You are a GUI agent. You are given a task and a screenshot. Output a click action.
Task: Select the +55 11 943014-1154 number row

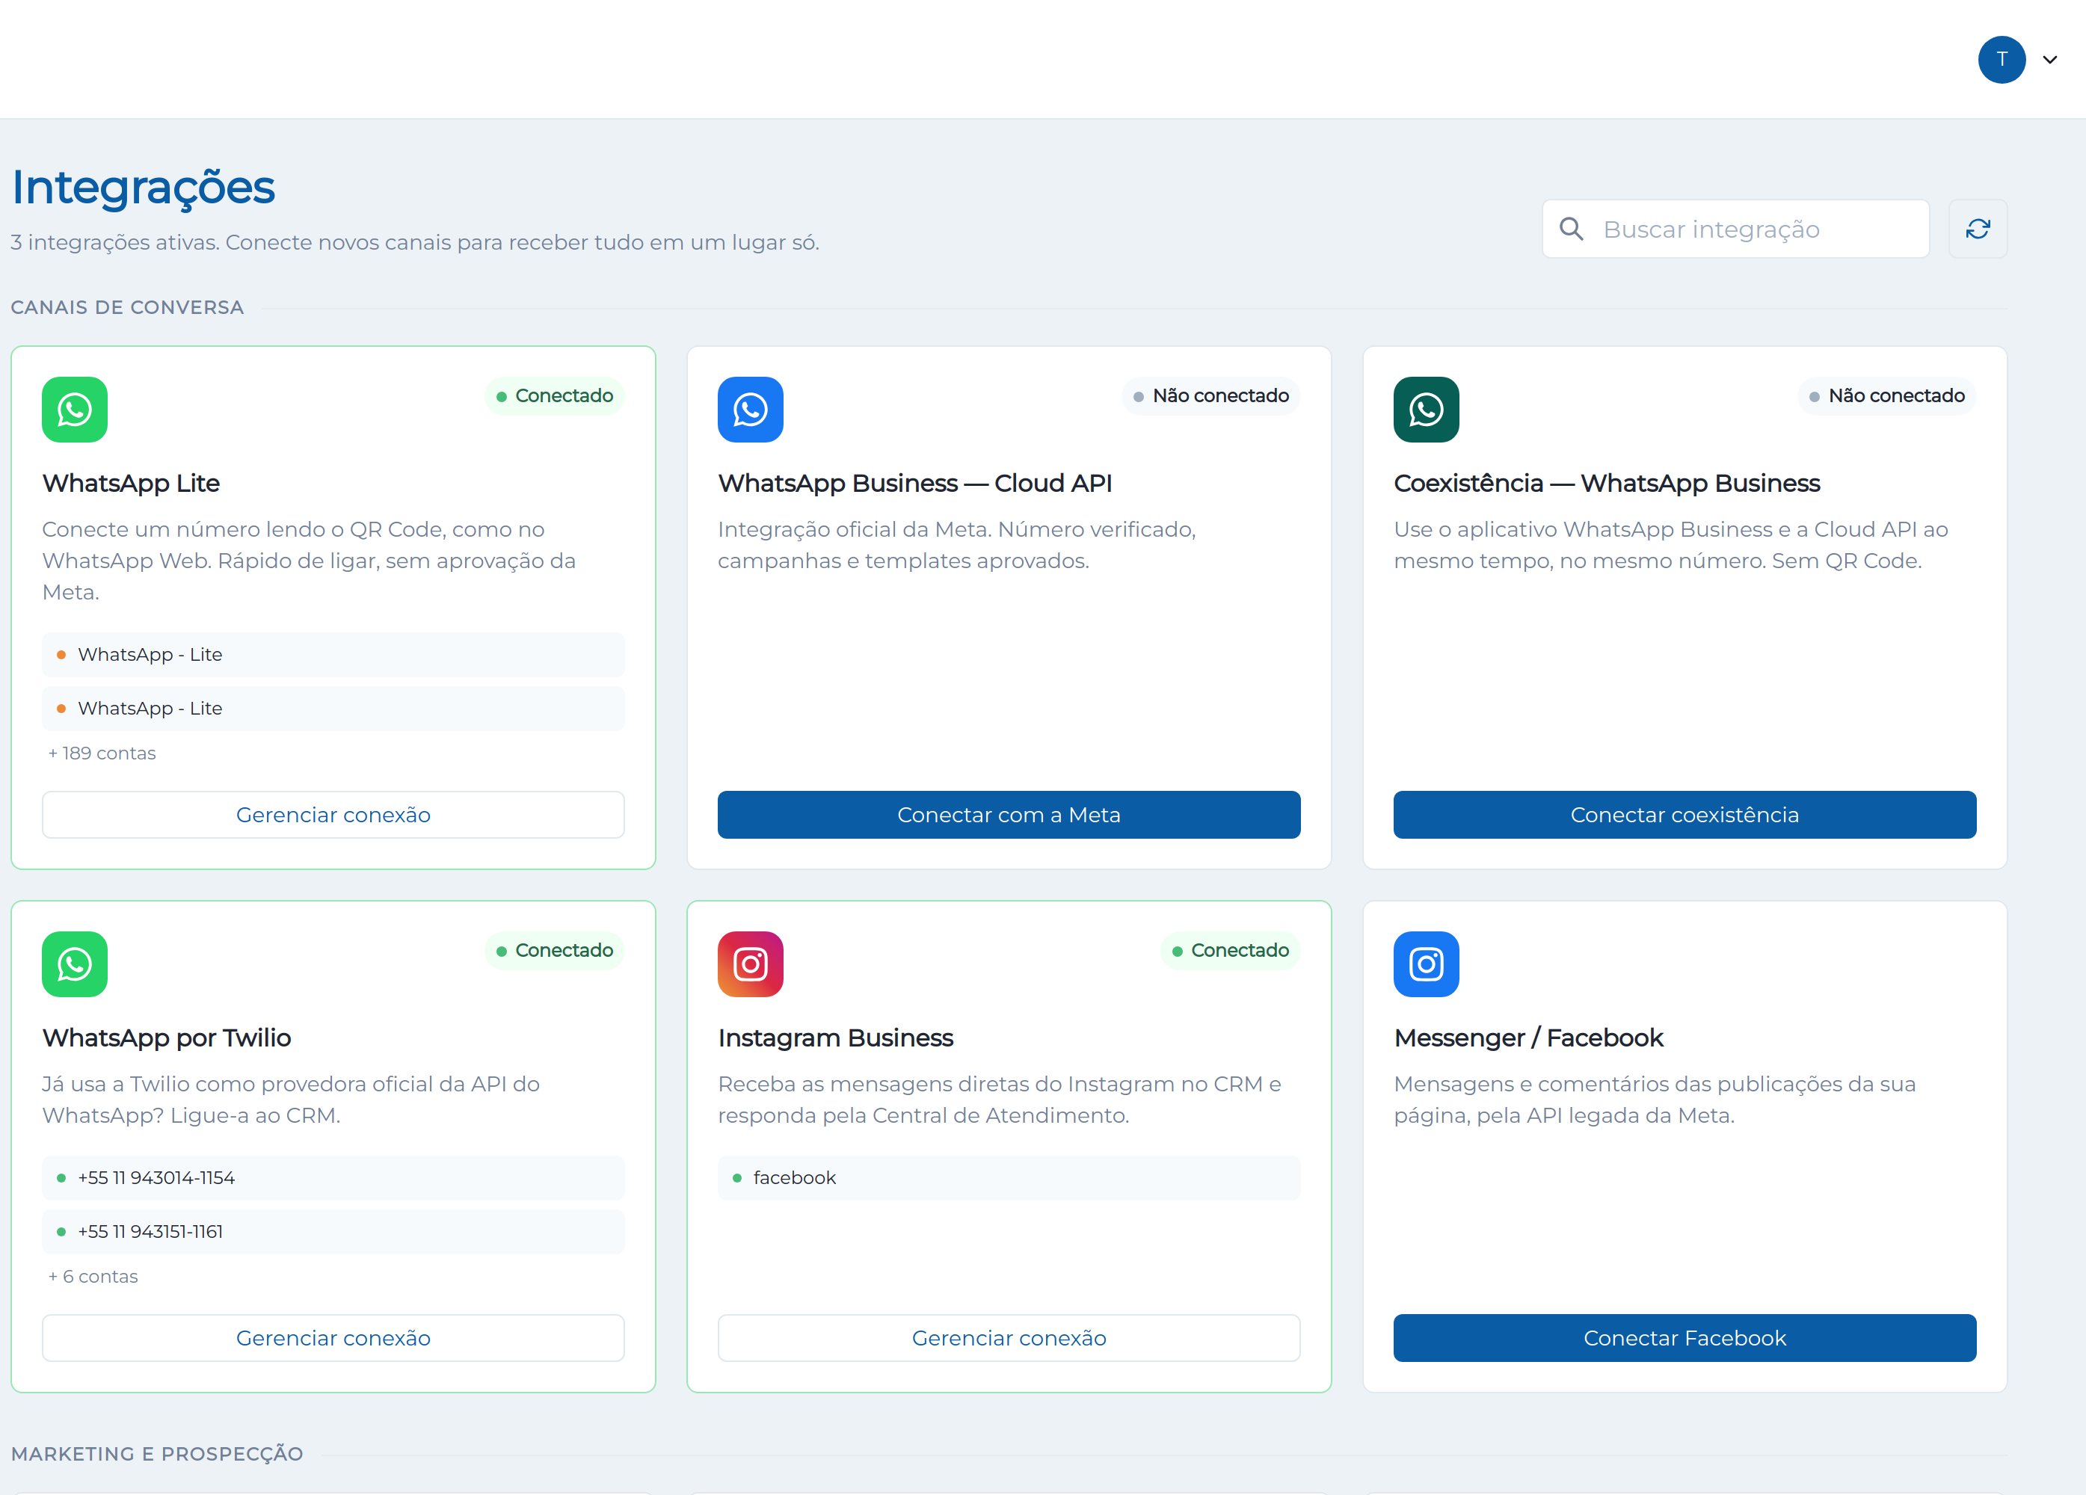coord(333,1178)
